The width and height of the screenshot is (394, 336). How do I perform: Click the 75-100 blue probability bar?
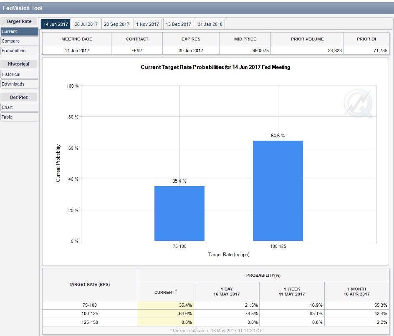[x=179, y=214]
